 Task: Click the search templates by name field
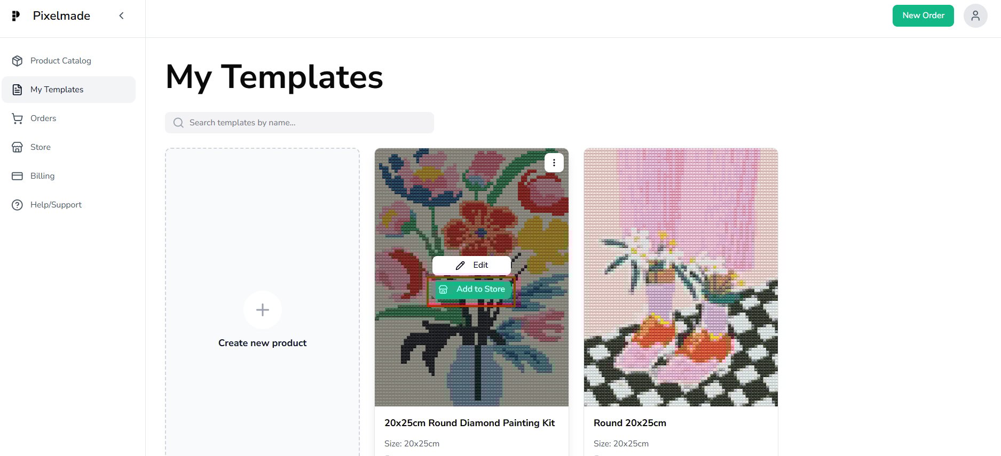coord(299,123)
